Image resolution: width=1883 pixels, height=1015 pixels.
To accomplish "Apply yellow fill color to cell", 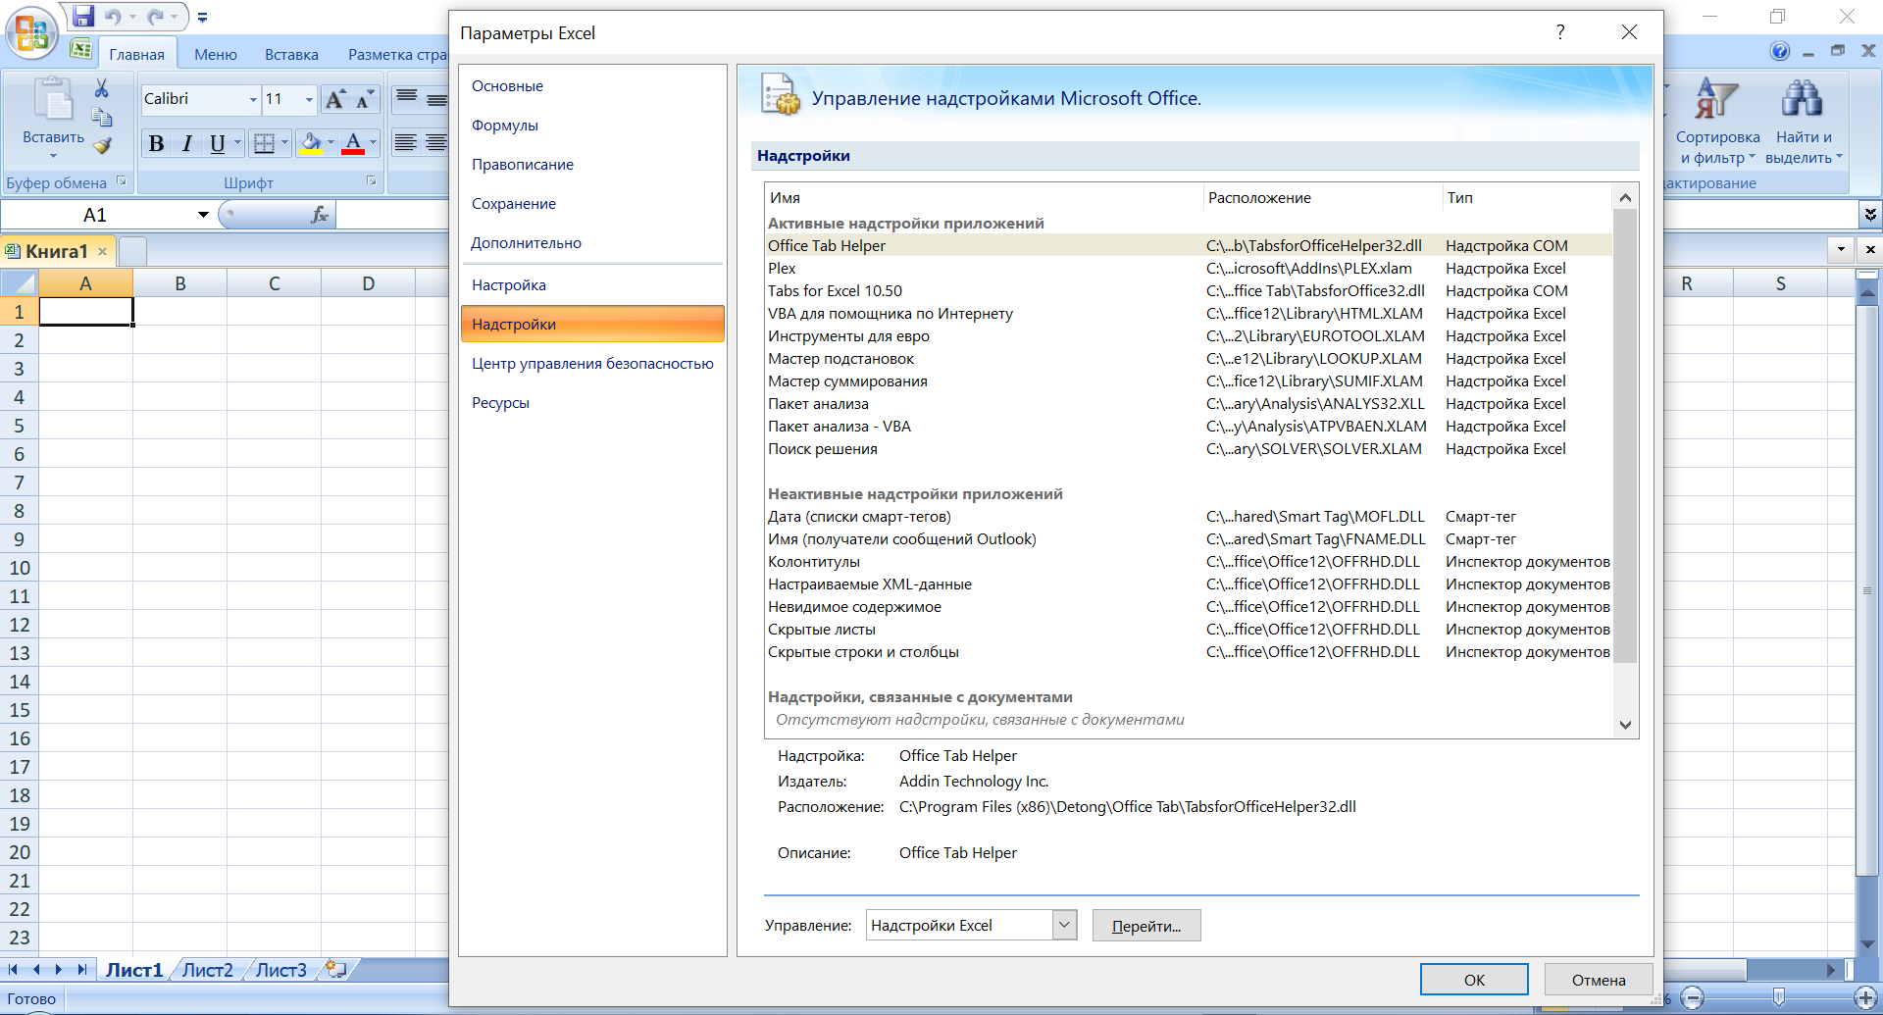I will pos(311,144).
